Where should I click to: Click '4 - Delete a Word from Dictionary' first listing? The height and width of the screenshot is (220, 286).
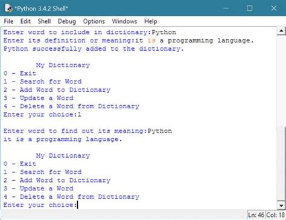click(71, 106)
